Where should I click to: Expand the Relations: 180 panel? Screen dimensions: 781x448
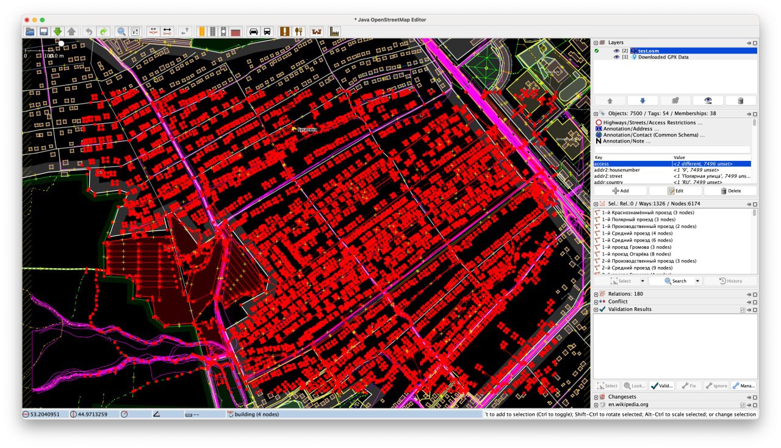tap(596, 294)
